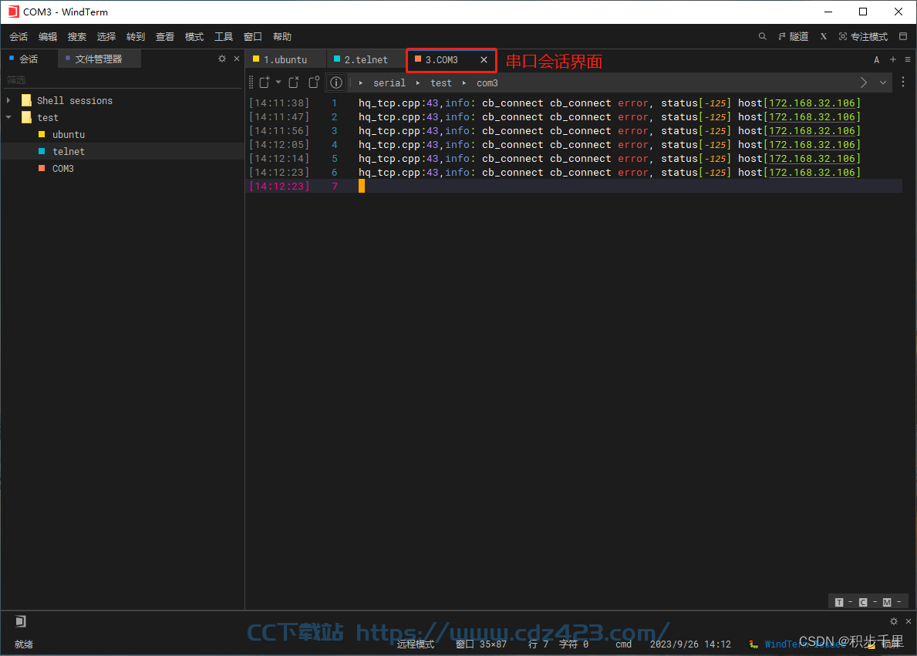
Task: Expand breadcrumb arrow before serial
Action: pyautogui.click(x=361, y=83)
